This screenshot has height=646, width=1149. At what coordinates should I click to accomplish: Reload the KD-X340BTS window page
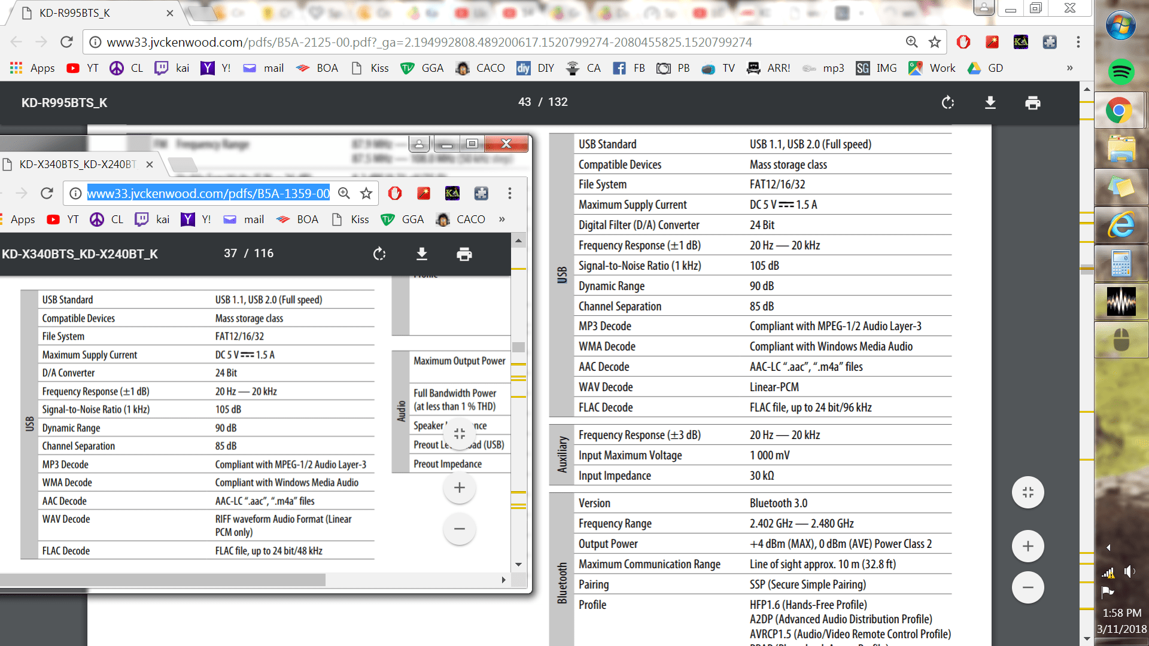pos(47,193)
